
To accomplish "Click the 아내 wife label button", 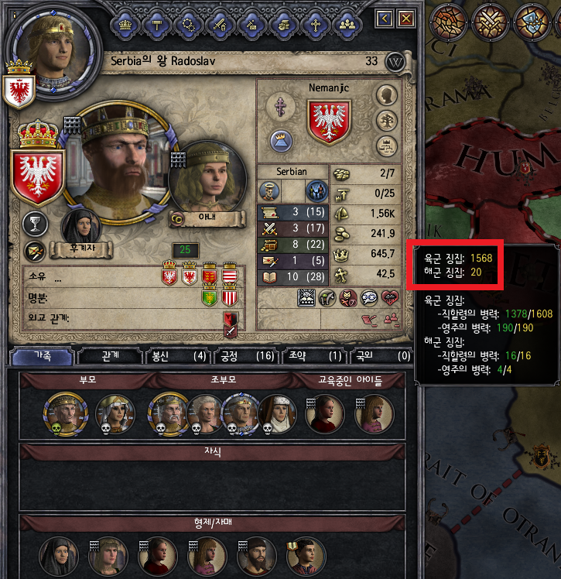I will pyautogui.click(x=207, y=218).
